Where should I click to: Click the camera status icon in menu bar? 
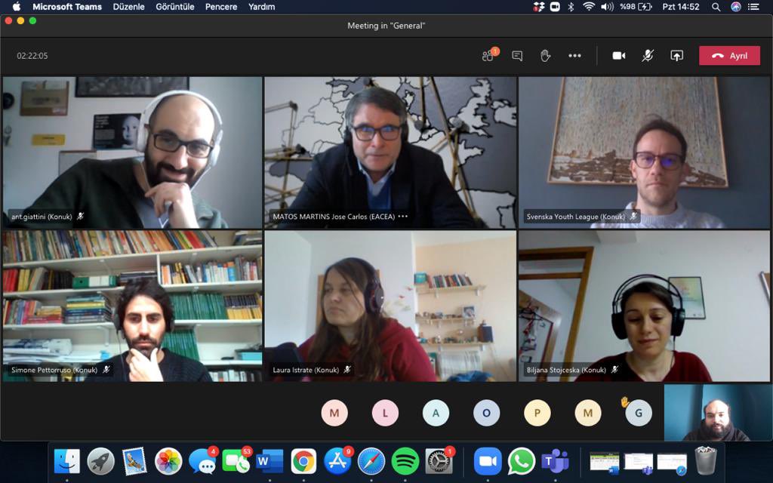click(x=555, y=7)
